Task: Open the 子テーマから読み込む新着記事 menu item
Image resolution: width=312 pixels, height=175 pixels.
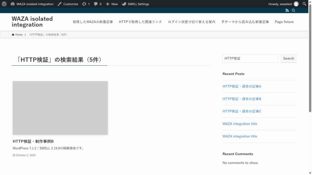Action: 245,22
